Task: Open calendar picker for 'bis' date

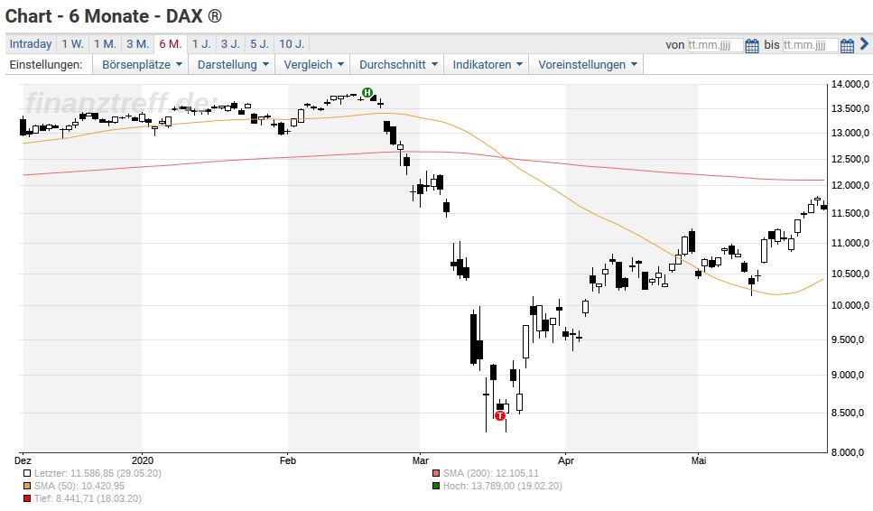Action: pos(847,45)
